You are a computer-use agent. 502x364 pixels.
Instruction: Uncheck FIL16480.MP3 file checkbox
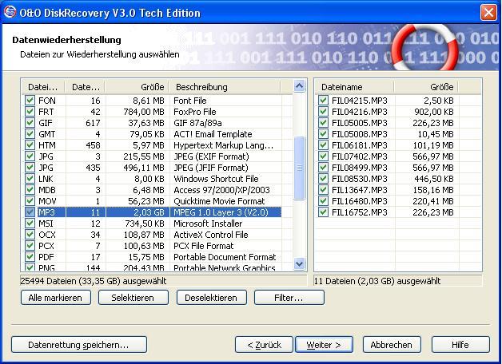coord(323,201)
